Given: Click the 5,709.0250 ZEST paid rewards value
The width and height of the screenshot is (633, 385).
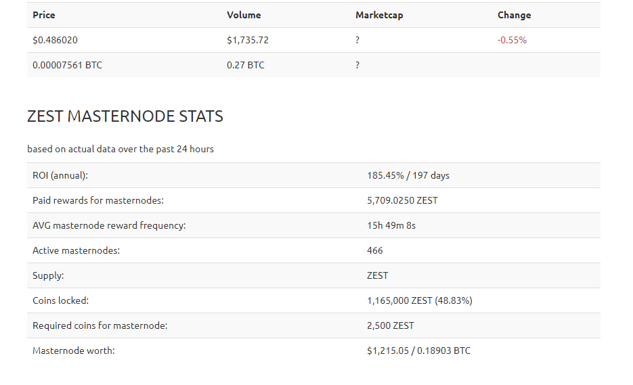Looking at the screenshot, I should point(402,200).
